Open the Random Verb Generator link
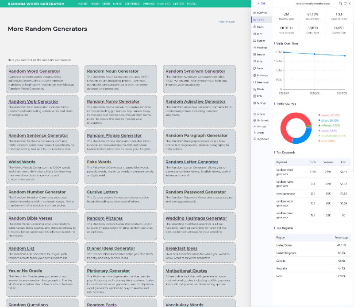 click(34, 102)
